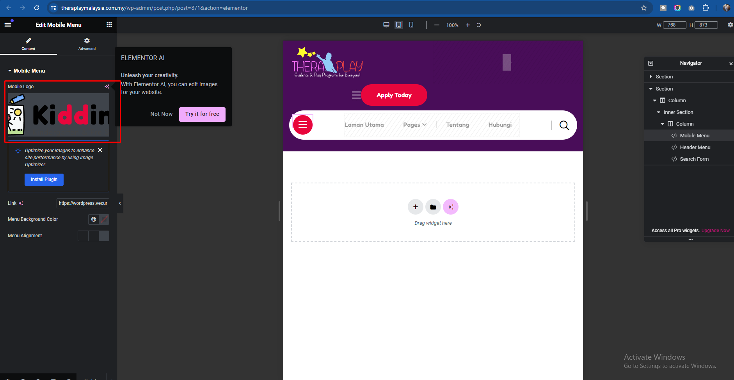Select the last Menu Alignment option
The height and width of the screenshot is (380, 734).
[x=104, y=236]
